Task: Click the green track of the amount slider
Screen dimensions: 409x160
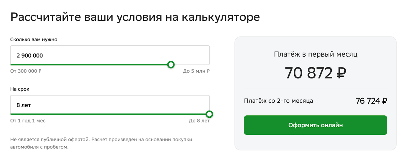Action: point(89,64)
